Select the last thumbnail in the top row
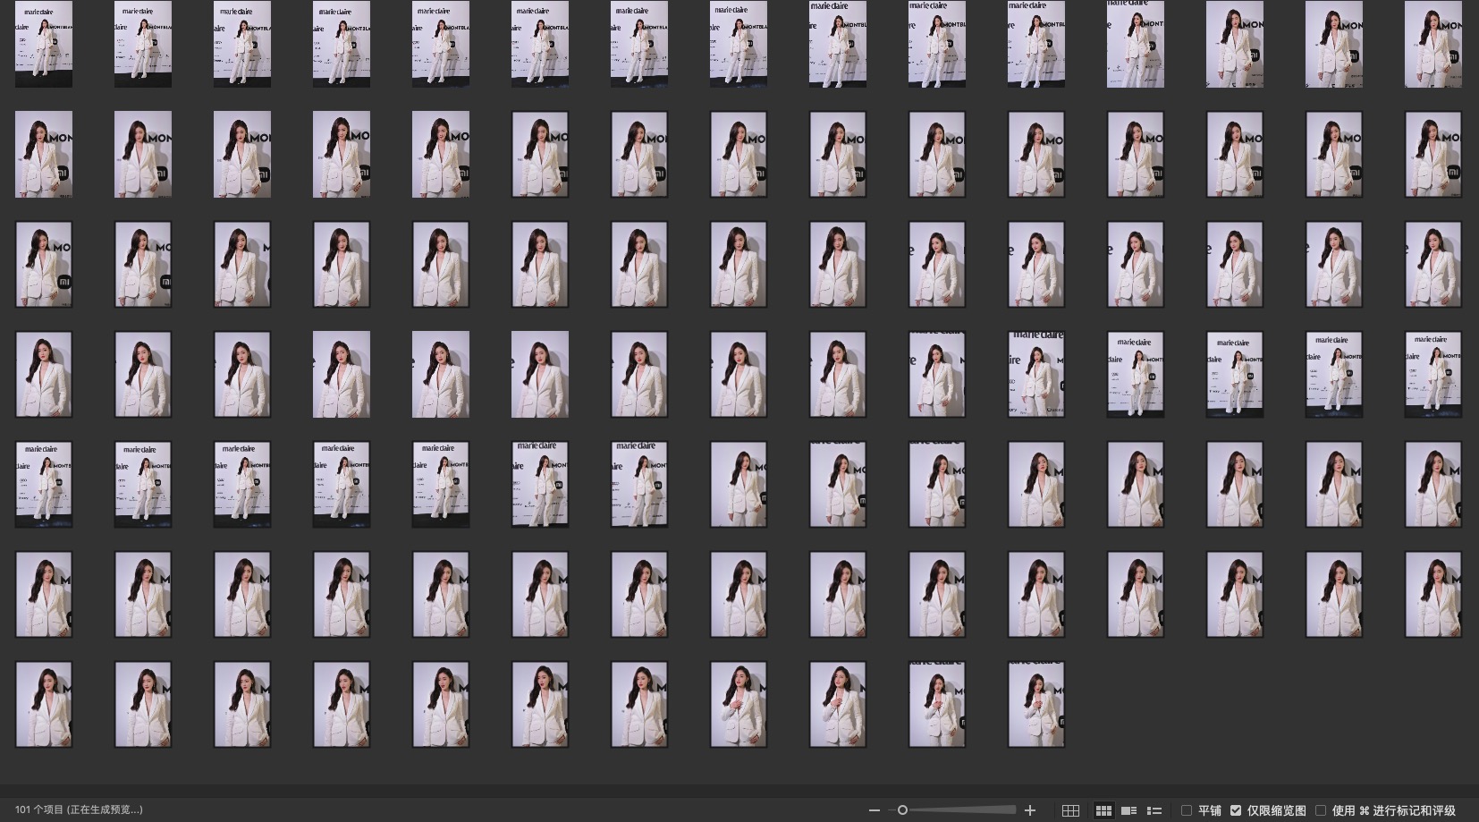This screenshot has height=822, width=1479. [1433, 44]
